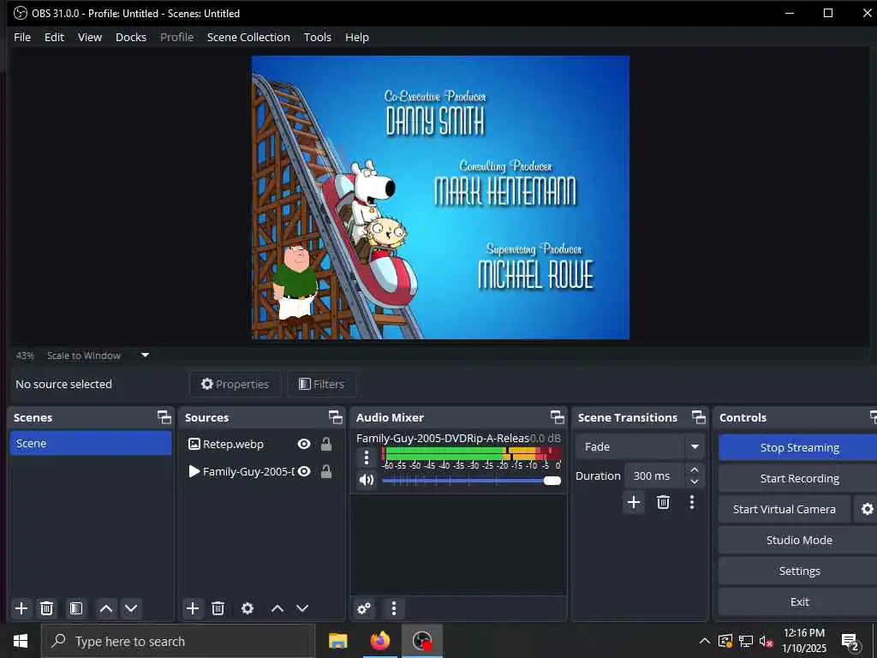
Task: Click the muted volume tray icon
Action: (x=766, y=641)
